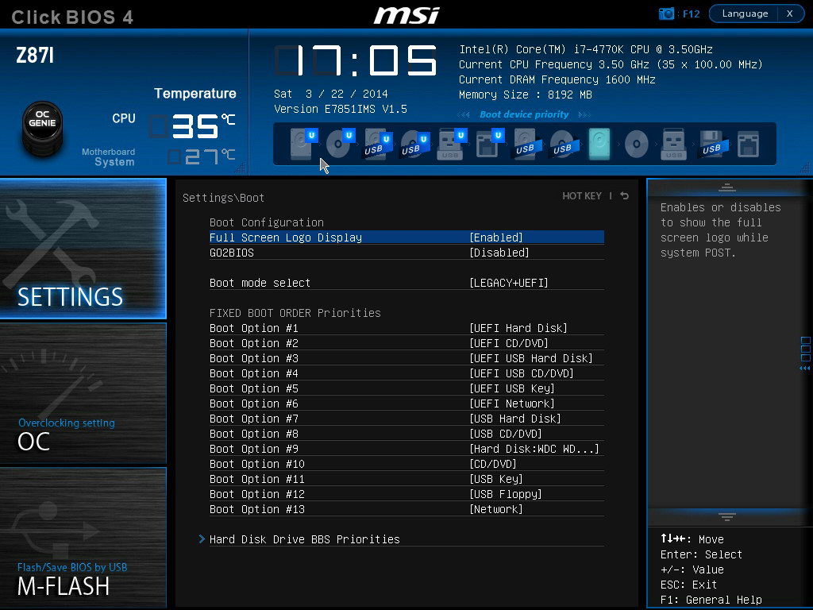Click the UEFI USB Key boot icon
Viewport: 813px width, 610px height.
452,144
